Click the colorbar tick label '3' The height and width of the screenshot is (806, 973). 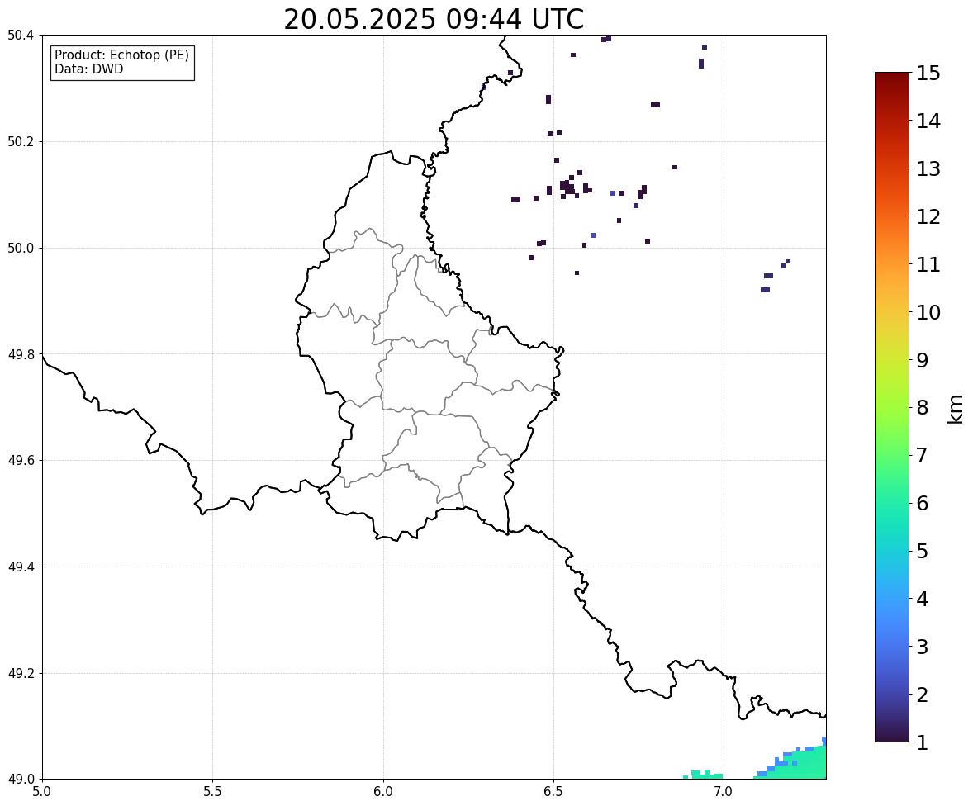pos(923,647)
